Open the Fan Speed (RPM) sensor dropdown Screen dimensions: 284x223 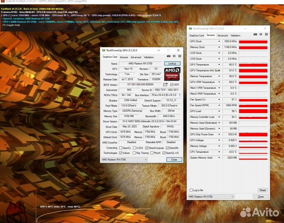[x=219, y=105]
